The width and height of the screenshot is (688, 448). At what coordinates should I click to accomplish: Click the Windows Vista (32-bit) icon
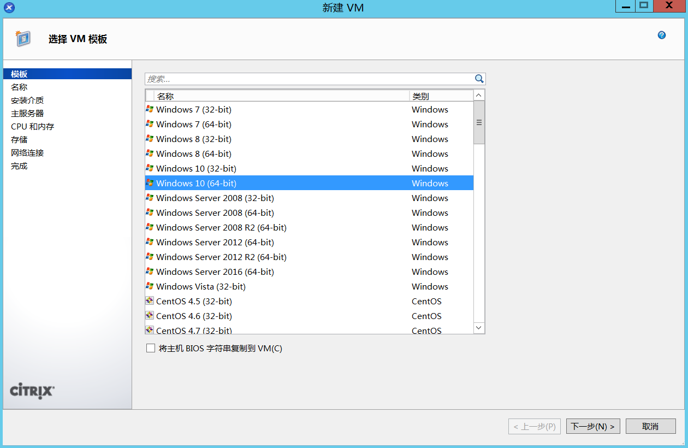[150, 286]
